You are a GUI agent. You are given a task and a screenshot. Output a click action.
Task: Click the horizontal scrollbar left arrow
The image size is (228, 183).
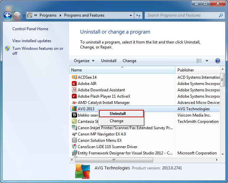72,160
